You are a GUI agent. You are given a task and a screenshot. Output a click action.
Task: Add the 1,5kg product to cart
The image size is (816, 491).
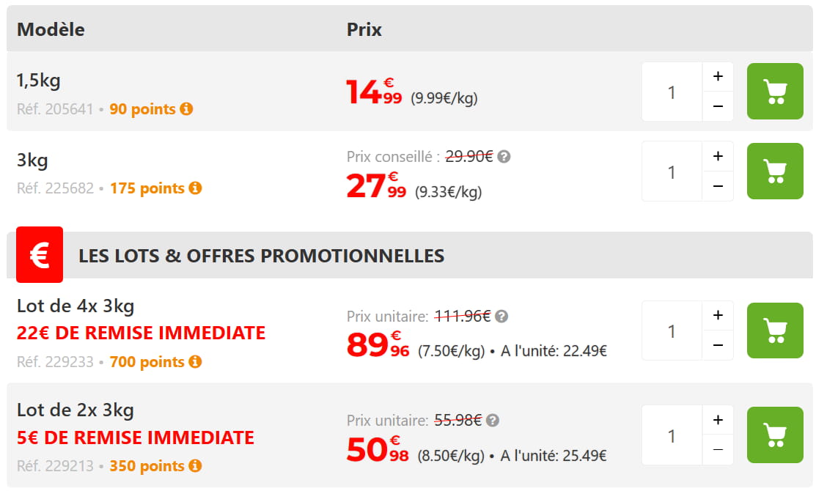click(x=774, y=91)
